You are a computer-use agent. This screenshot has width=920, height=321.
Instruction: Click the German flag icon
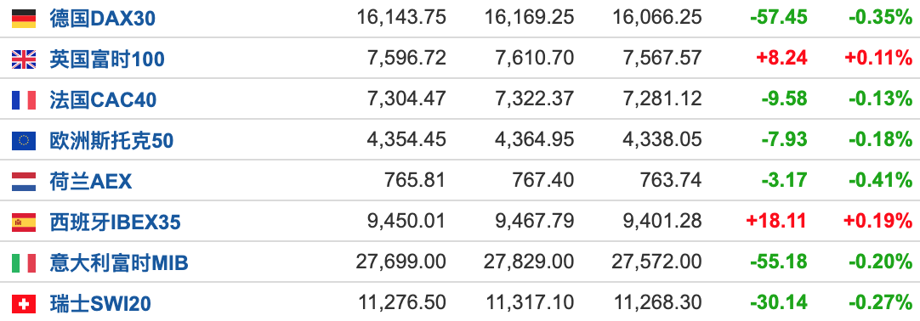24,19
